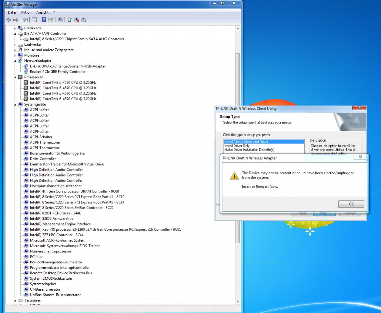Open the Ansicht menu

42,12
